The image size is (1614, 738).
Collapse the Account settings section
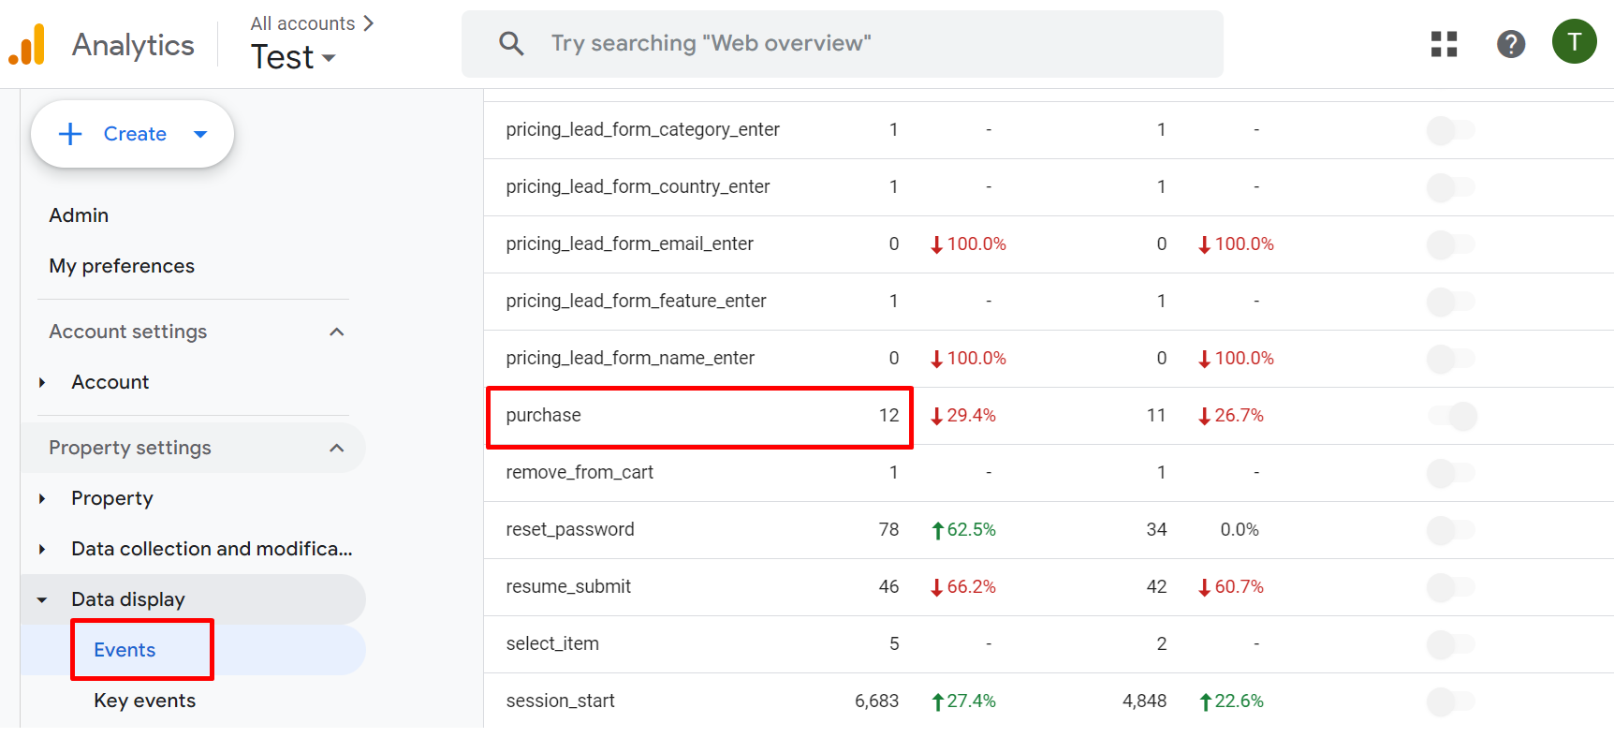[337, 332]
